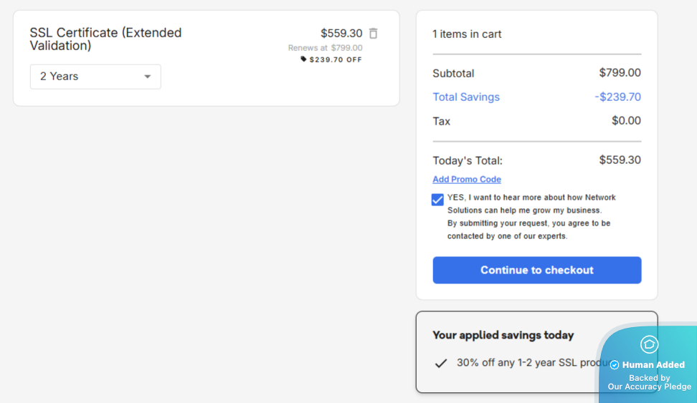Image resolution: width=697 pixels, height=403 pixels.
Task: Uncheck the YES hear more checkbox
Action: 437,200
